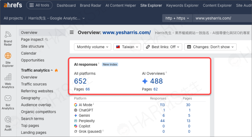Click the magnifier icon next to Page inspect
The width and height of the screenshot is (252, 137).
(46, 39)
